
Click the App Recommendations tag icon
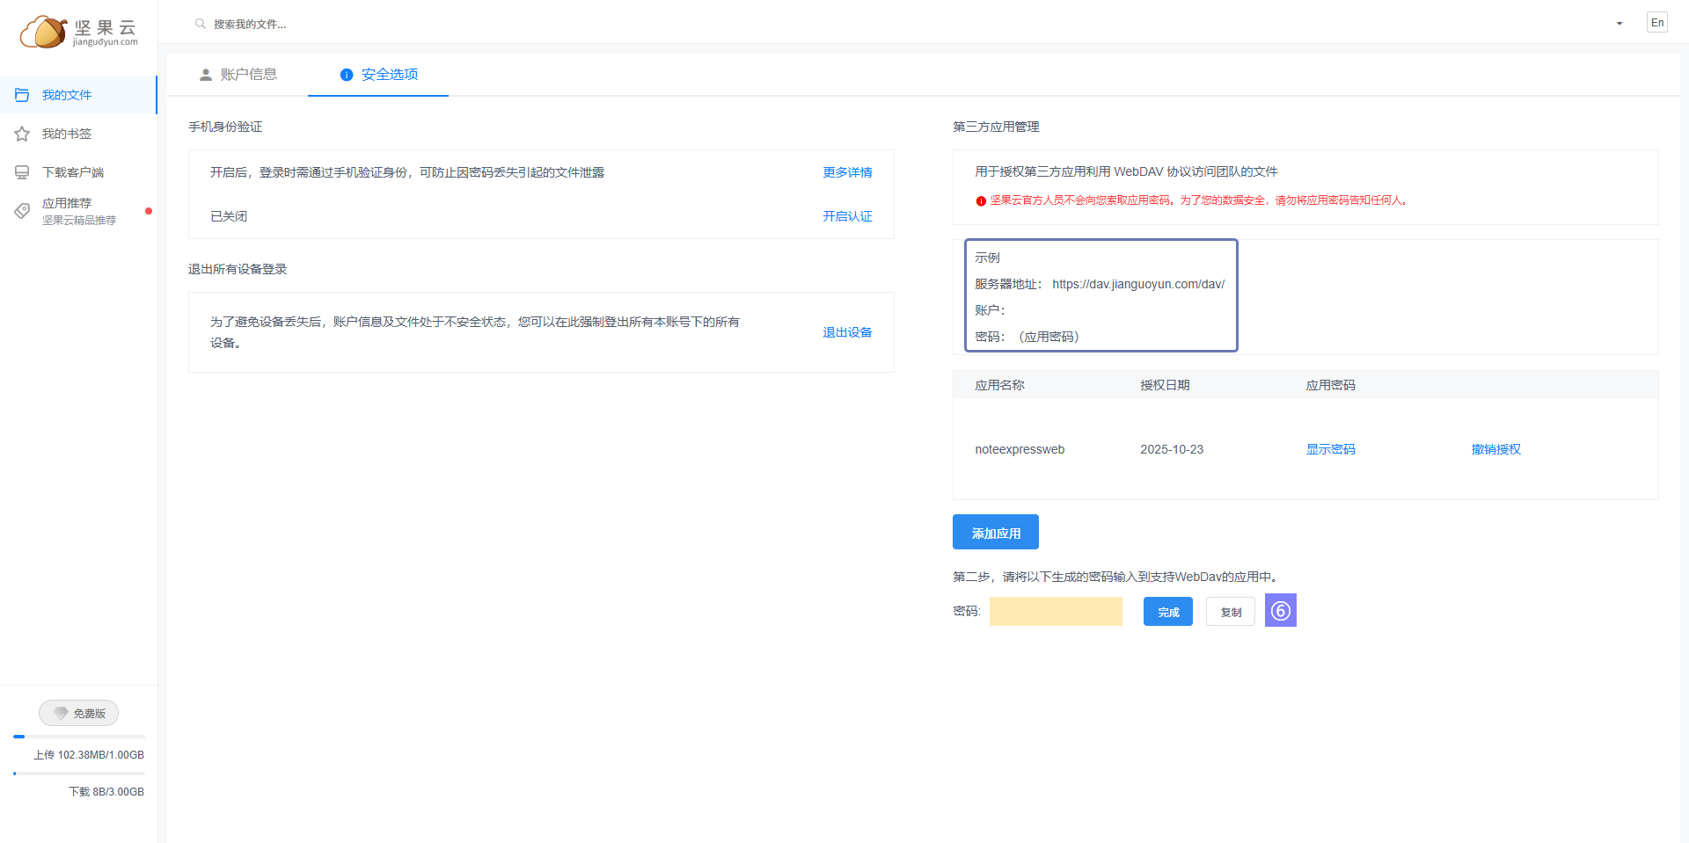pyautogui.click(x=22, y=211)
